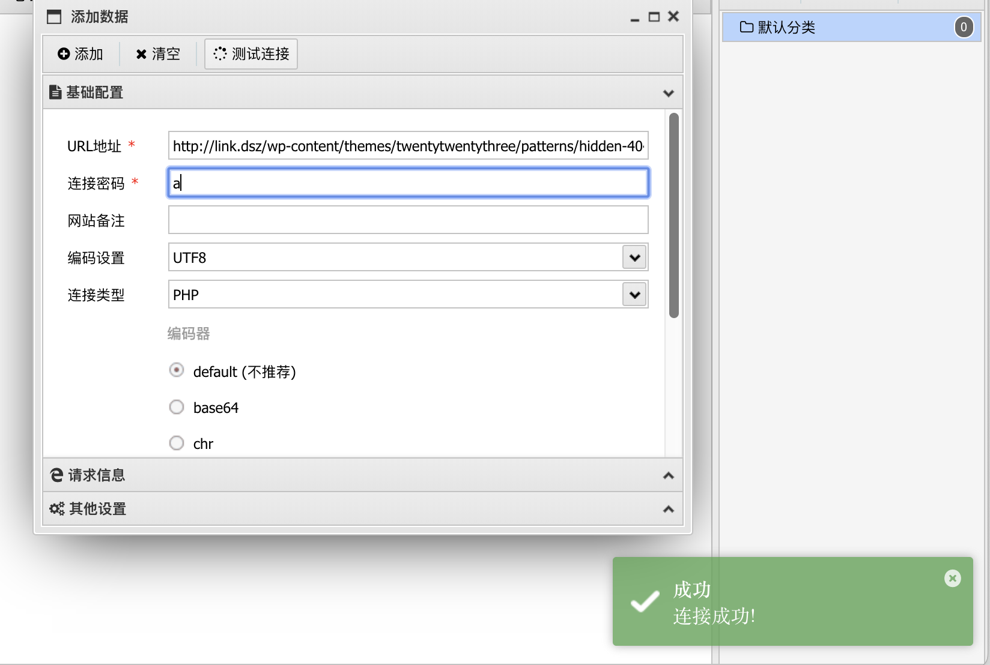Viewport: 990px width, 665px height.
Task: Open the 编码设置 UTF8 dropdown
Action: (x=634, y=257)
